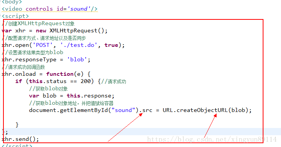The width and height of the screenshot is (281, 147).
Task: Place cursor on 'POST' string
Action: (42, 45)
